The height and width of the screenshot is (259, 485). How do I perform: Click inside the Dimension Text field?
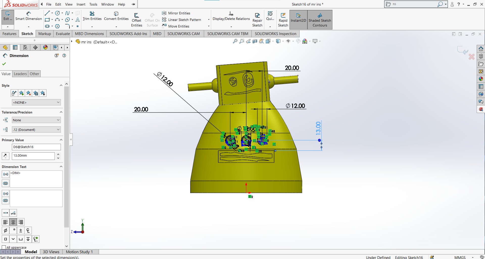(x=36, y=179)
